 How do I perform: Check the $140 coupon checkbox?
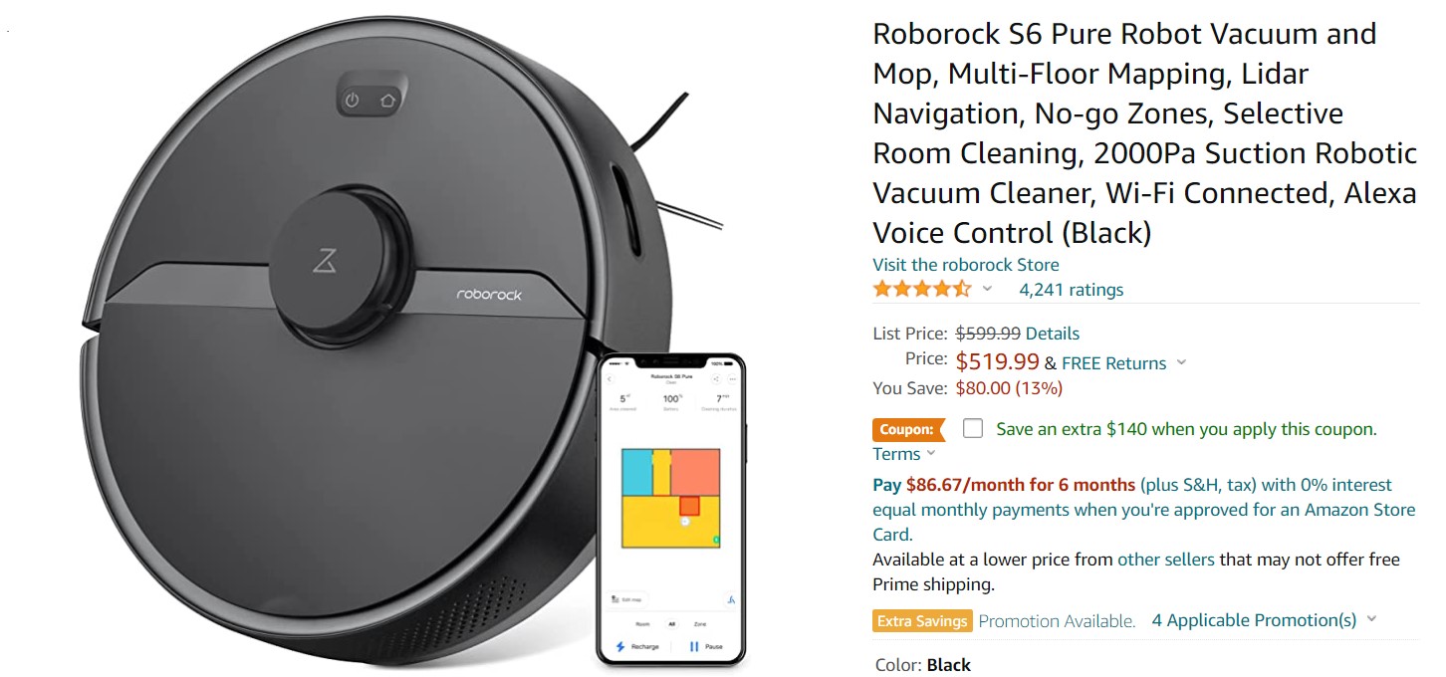click(x=973, y=428)
